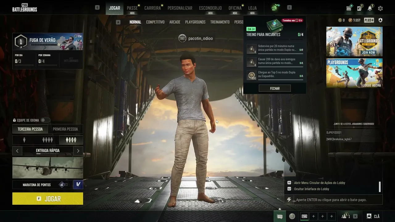Open the news icon in top bar
The image size is (395, 222).
(360, 8)
